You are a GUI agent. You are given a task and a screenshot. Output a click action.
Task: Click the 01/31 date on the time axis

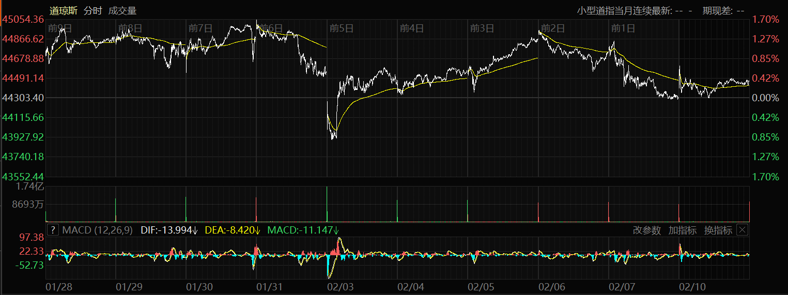(x=270, y=286)
